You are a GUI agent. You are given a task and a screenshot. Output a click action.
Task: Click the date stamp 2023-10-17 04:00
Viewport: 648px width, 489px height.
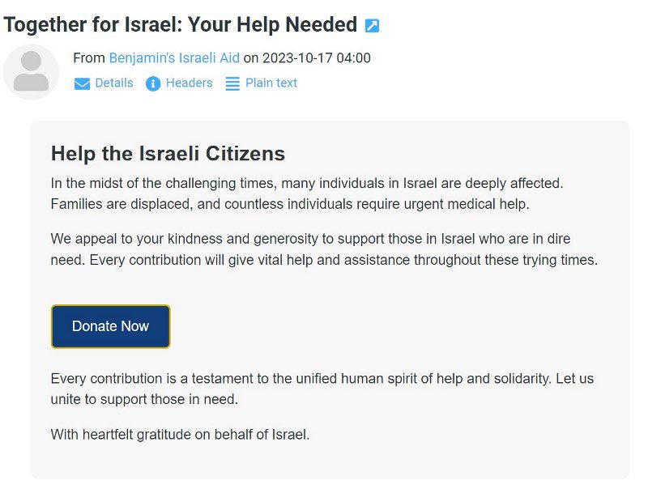pyautogui.click(x=317, y=58)
